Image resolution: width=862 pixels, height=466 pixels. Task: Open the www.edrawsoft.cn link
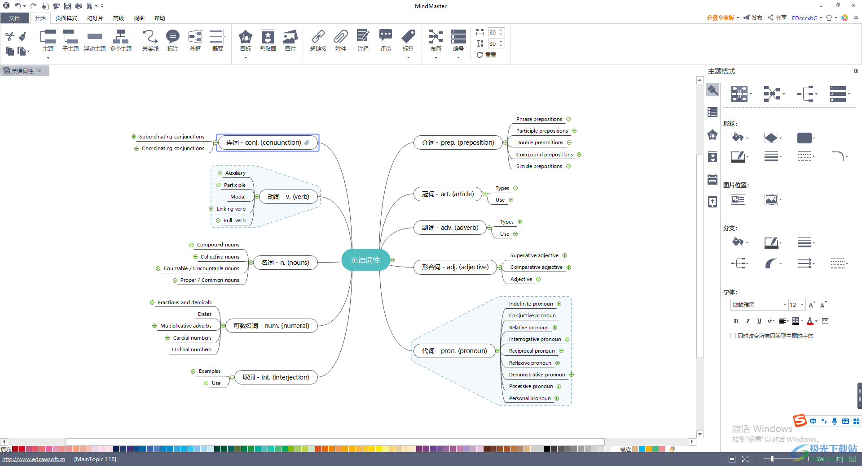click(34, 459)
